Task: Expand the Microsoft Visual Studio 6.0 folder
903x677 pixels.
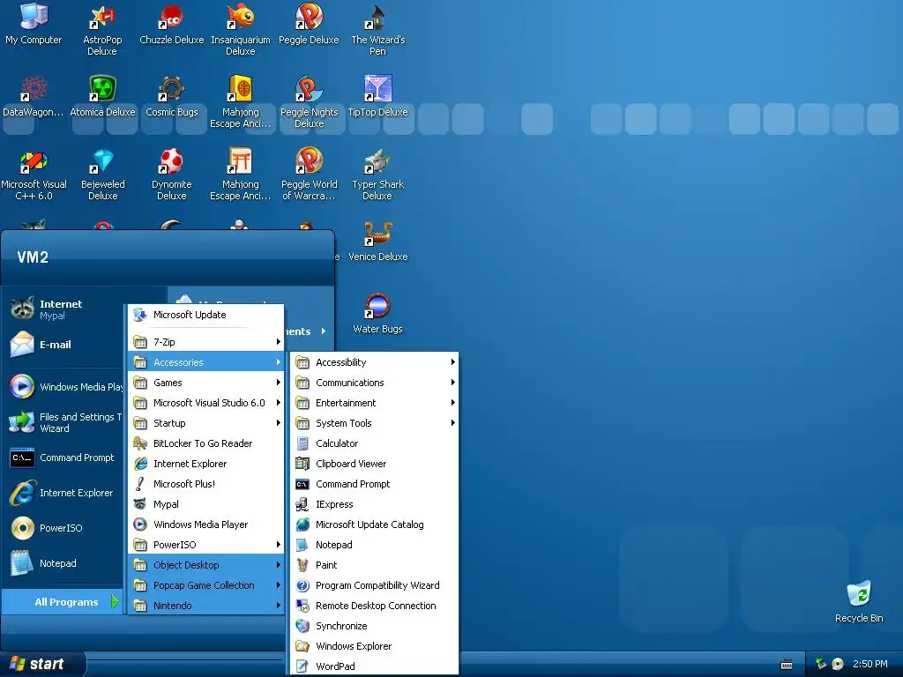Action: tap(206, 403)
